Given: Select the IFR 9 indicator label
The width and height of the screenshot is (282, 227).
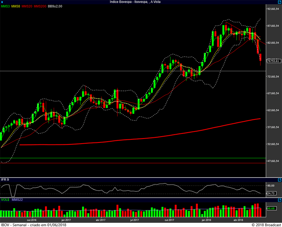Looking at the screenshot, I should 5,180.
